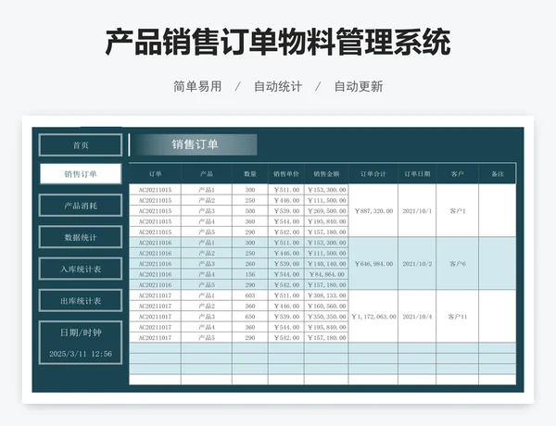Select unit price ¥544.00 in quantity 156 row
The width and height of the screenshot is (556, 426).
(286, 274)
